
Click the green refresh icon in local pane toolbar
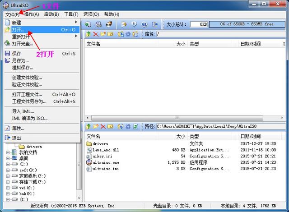[135, 126]
